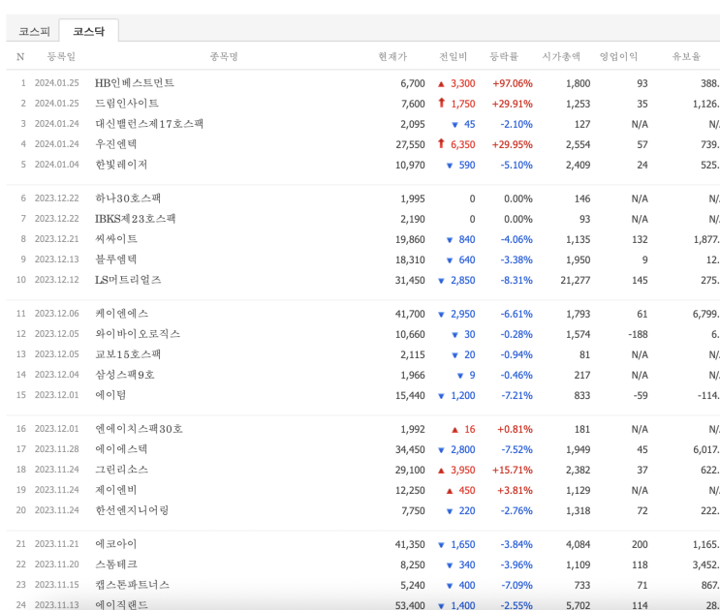The width and height of the screenshot is (720, 610).
Task: Click the red up triangle beside 3,950
Action: [441, 471]
